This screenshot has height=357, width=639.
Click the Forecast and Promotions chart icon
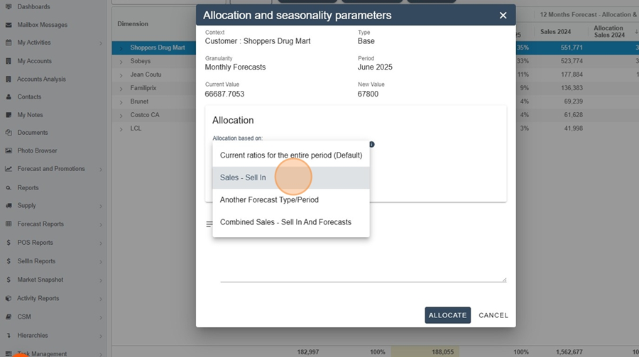pyautogui.click(x=9, y=169)
